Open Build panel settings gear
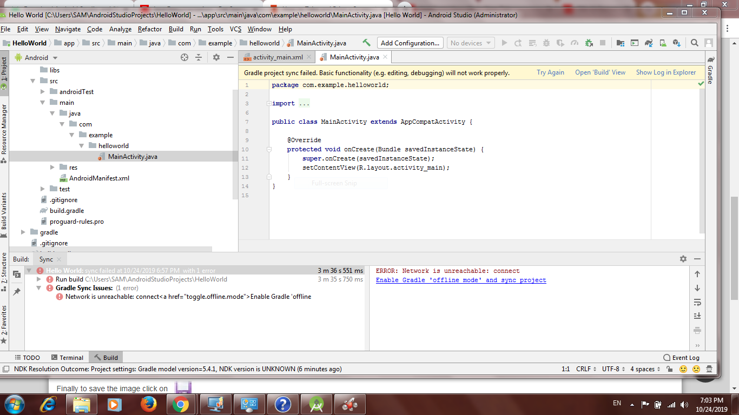This screenshot has width=739, height=415. click(683, 259)
